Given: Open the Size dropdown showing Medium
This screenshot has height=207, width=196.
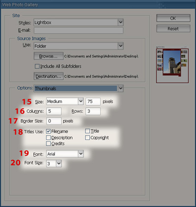Looking at the screenshot, I should [x=65, y=102].
